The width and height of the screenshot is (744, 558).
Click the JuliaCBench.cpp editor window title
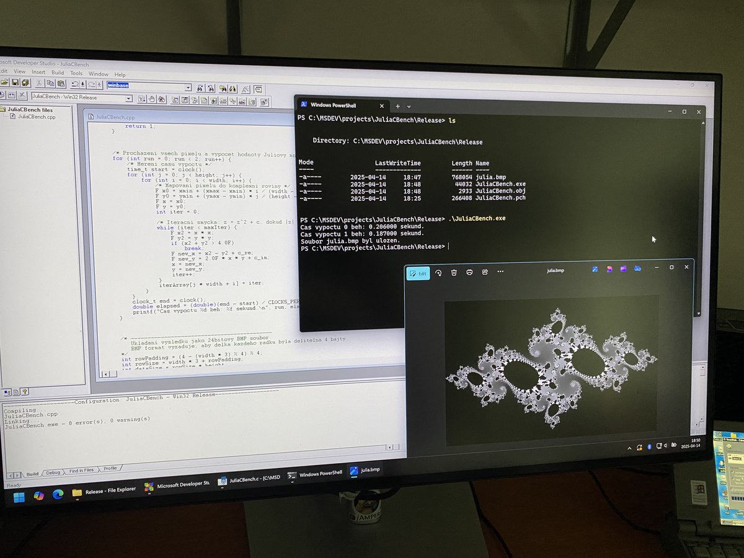point(116,117)
